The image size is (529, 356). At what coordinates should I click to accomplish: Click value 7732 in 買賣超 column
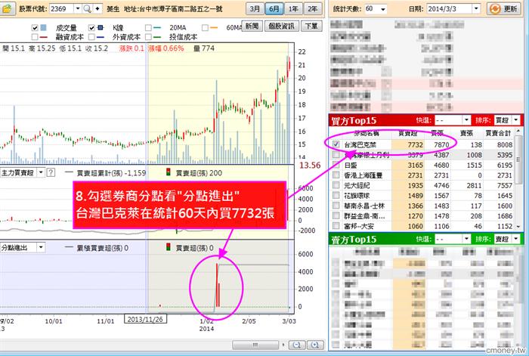416,145
